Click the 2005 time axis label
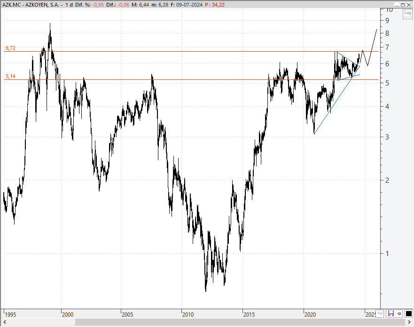Image resolution: width=414 pixels, height=327 pixels. [127, 315]
